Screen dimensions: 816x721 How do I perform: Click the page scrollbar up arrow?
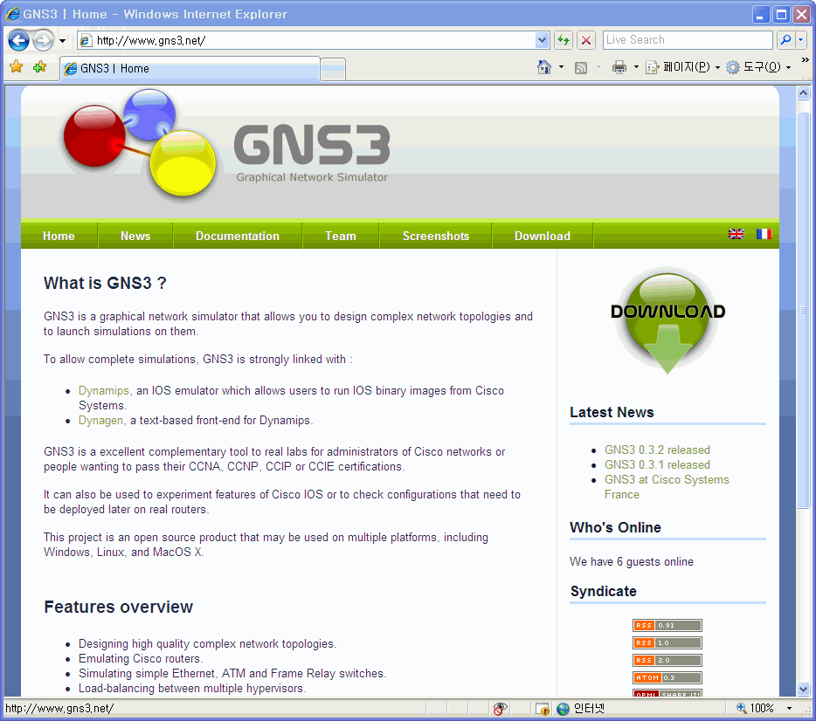803,93
